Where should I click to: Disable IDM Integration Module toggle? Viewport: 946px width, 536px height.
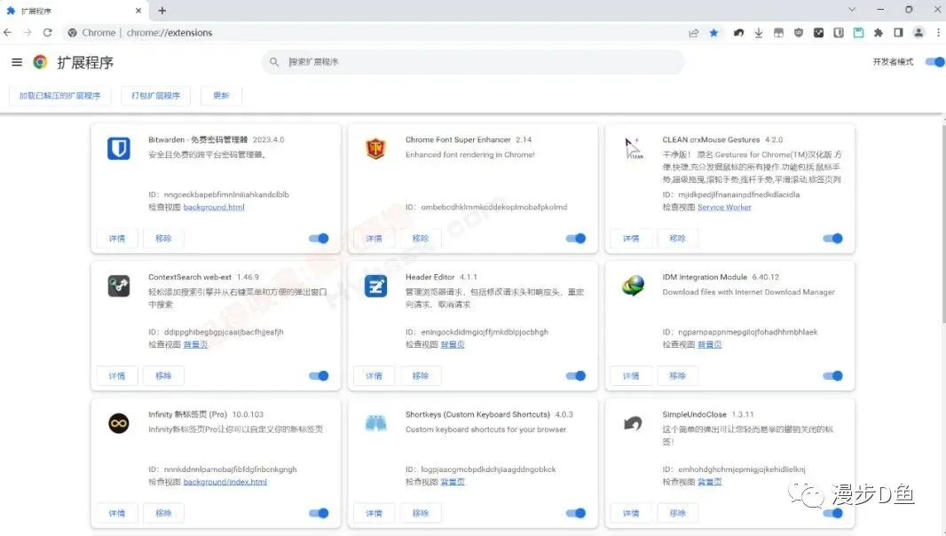coord(832,375)
